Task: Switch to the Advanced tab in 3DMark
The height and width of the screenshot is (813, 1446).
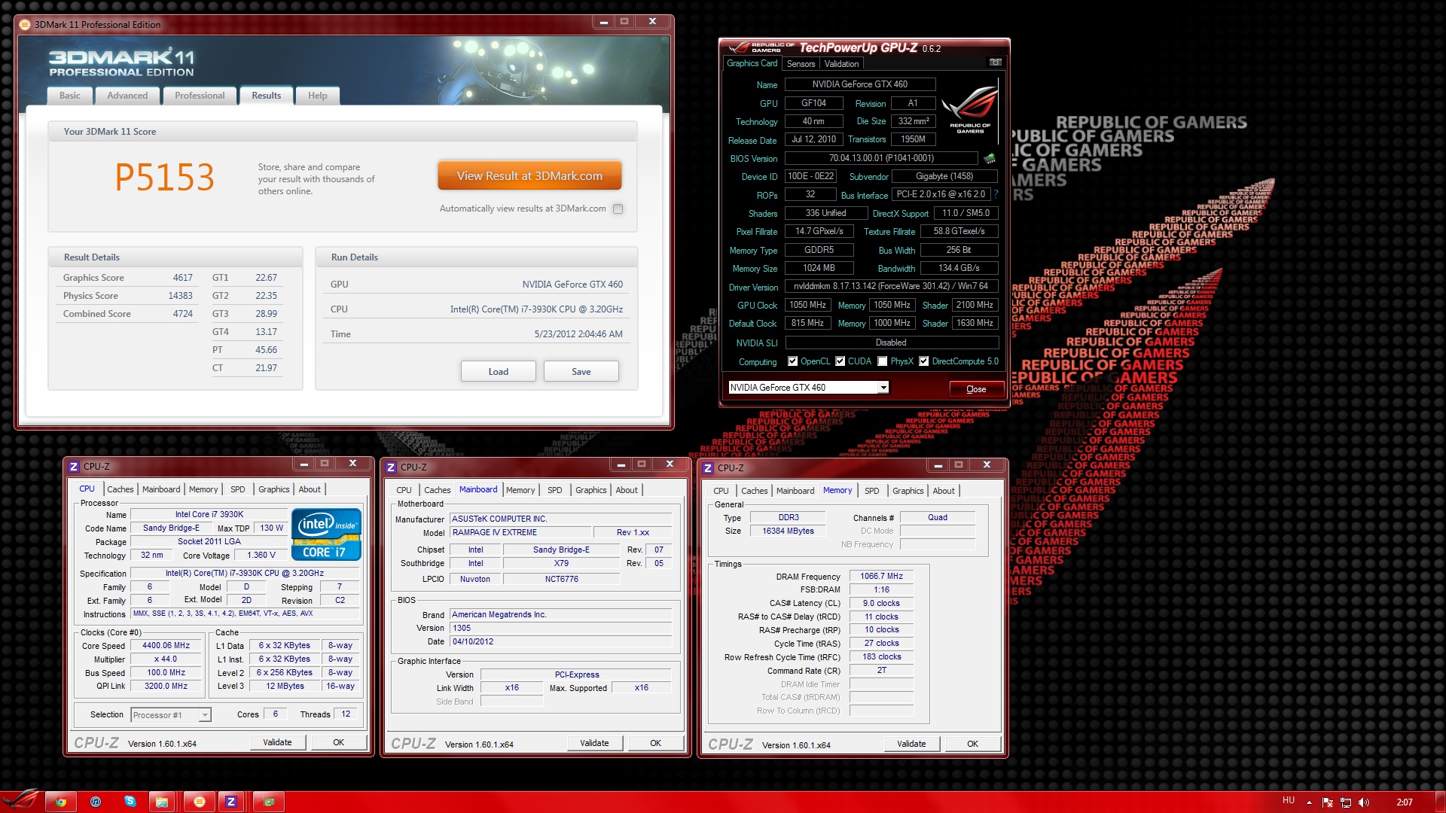Action: click(127, 96)
